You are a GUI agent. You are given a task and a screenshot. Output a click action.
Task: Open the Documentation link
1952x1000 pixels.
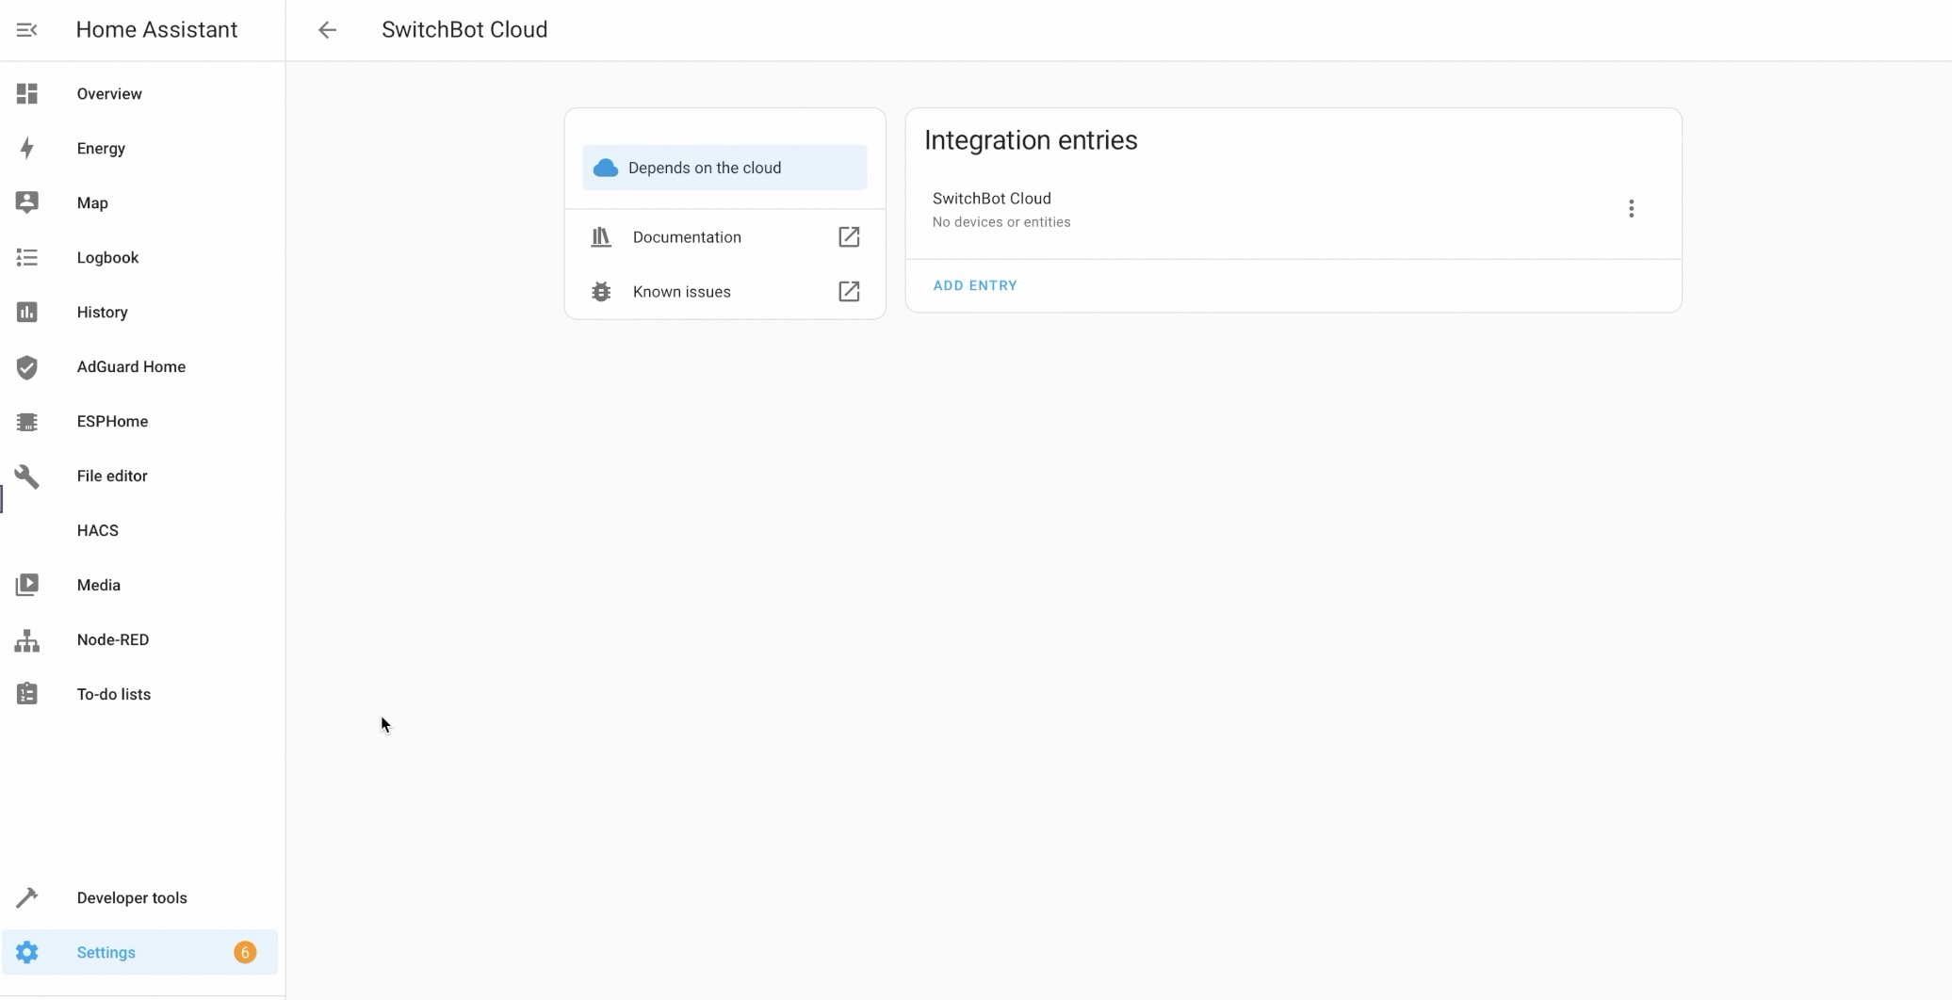(725, 237)
